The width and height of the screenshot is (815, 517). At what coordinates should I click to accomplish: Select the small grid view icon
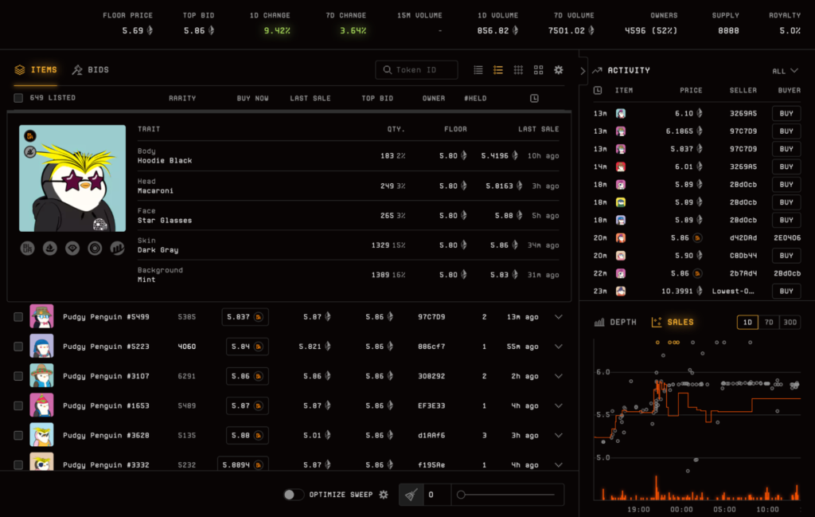518,70
